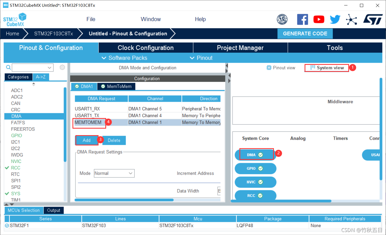Select the USART1_RX DMA request row
This screenshot has height=235, width=386.
point(148,109)
